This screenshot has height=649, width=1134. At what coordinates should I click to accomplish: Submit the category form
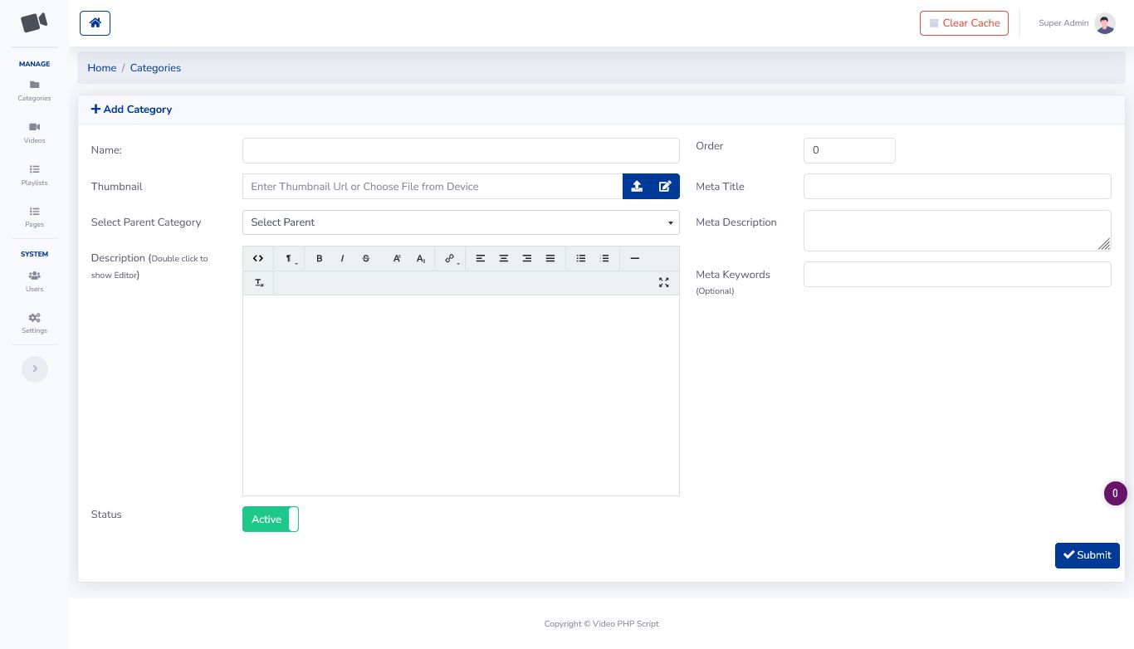point(1088,555)
